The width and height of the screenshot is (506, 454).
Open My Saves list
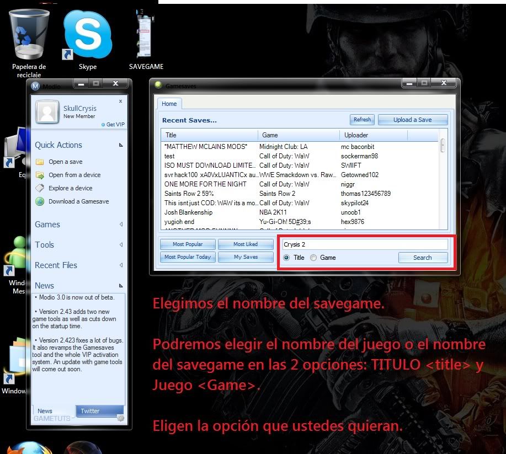[246, 257]
